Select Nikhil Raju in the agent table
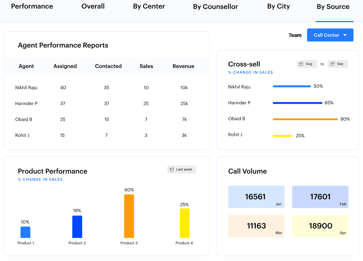 point(26,88)
